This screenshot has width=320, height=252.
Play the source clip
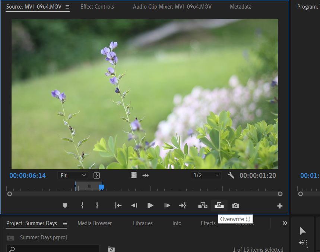pos(150,205)
